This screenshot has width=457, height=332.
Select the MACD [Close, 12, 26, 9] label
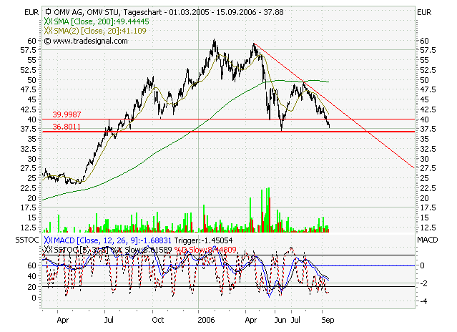[x=93, y=241]
